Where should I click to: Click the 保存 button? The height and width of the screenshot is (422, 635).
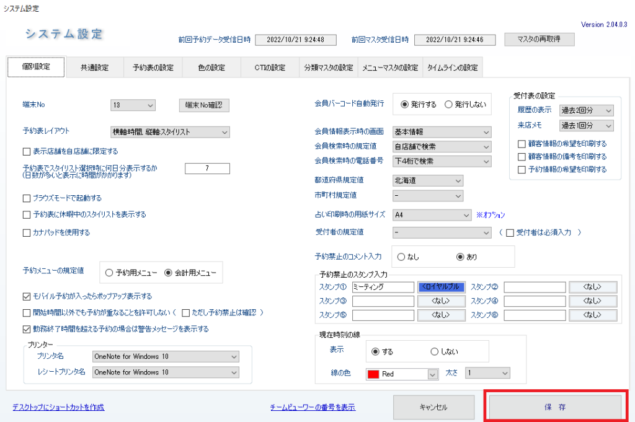click(x=555, y=407)
